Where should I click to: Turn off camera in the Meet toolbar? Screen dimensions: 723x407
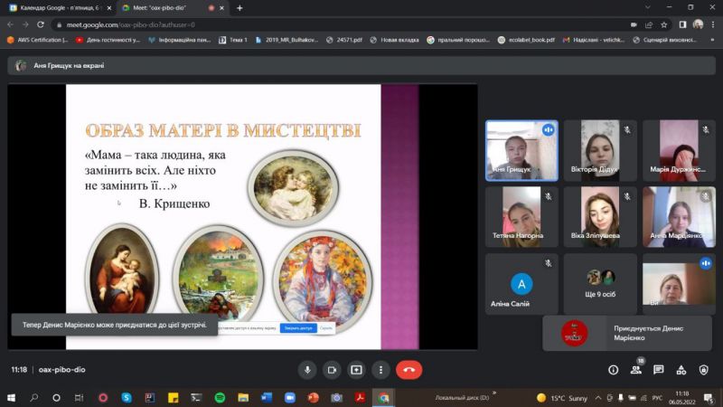tap(332, 370)
